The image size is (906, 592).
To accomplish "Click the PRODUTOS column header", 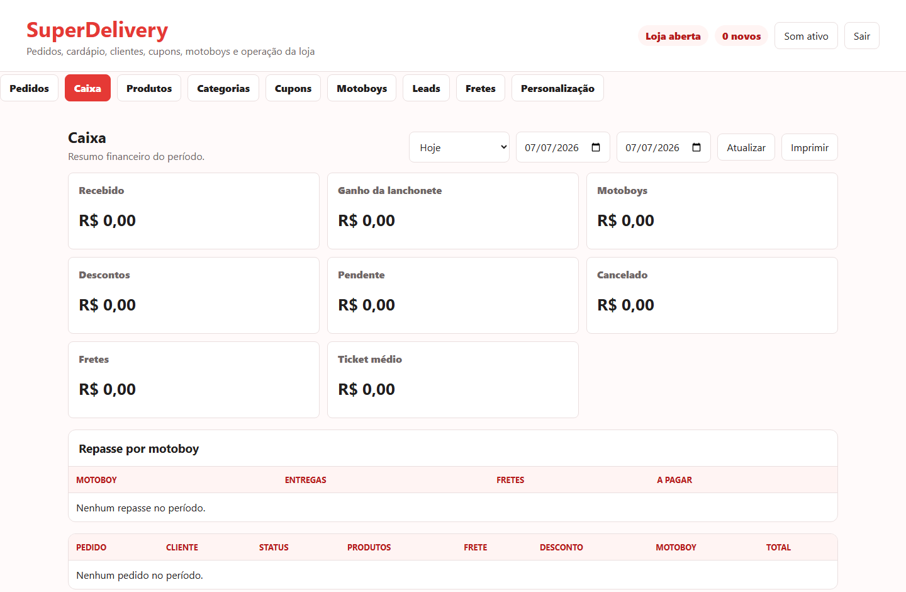I will (x=369, y=547).
